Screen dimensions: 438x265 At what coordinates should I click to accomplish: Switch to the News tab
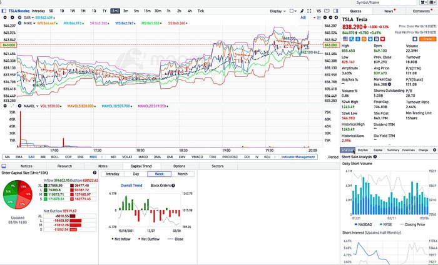[x=389, y=11]
